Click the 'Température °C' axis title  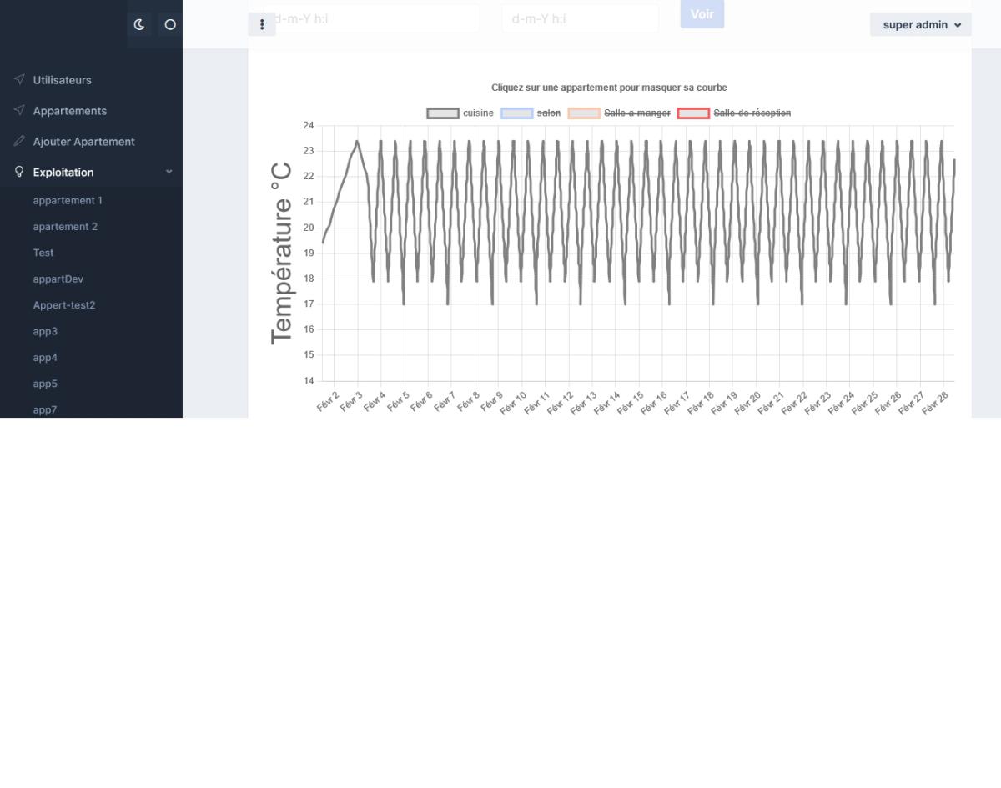coord(282,253)
